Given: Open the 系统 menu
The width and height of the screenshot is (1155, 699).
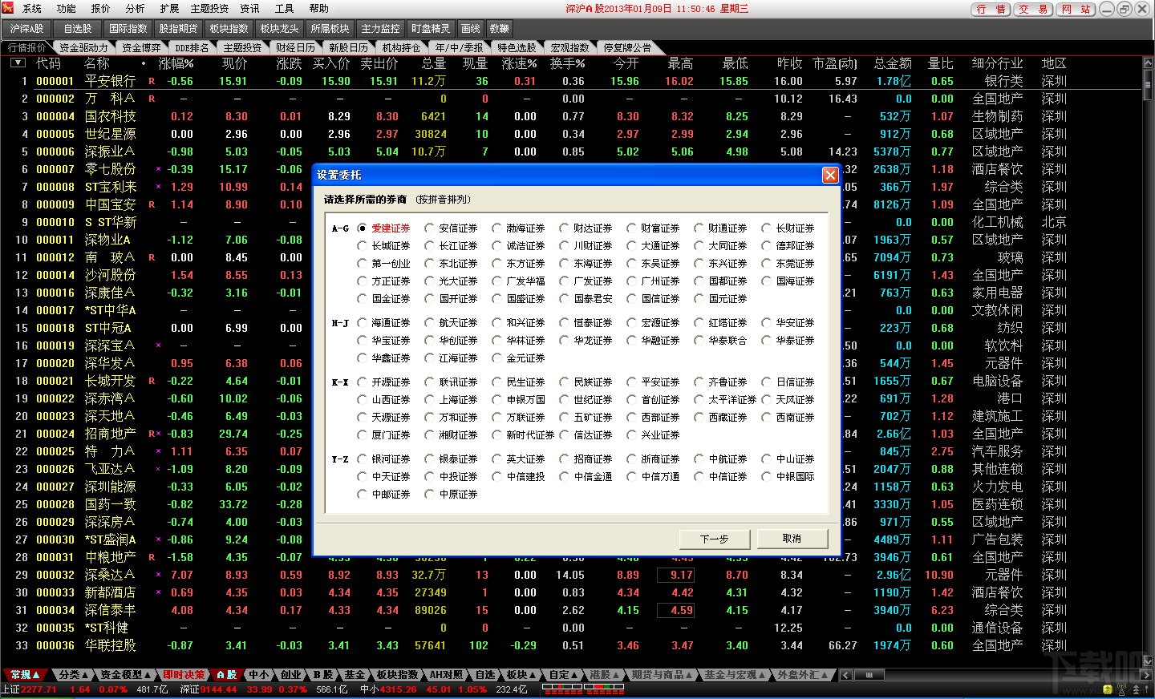Looking at the screenshot, I should pyautogui.click(x=32, y=9).
